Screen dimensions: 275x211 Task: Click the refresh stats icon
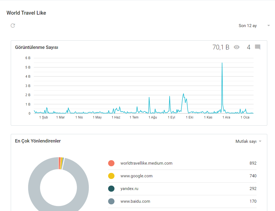13,26
